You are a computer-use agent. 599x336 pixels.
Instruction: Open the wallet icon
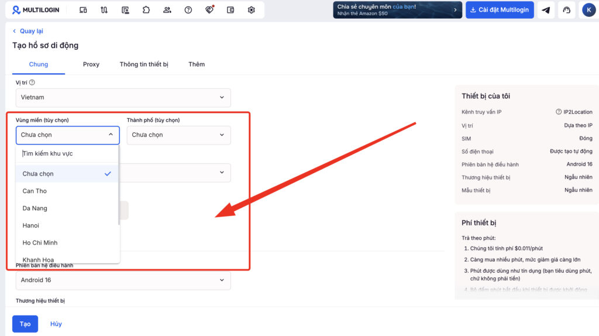pyautogui.click(x=230, y=10)
